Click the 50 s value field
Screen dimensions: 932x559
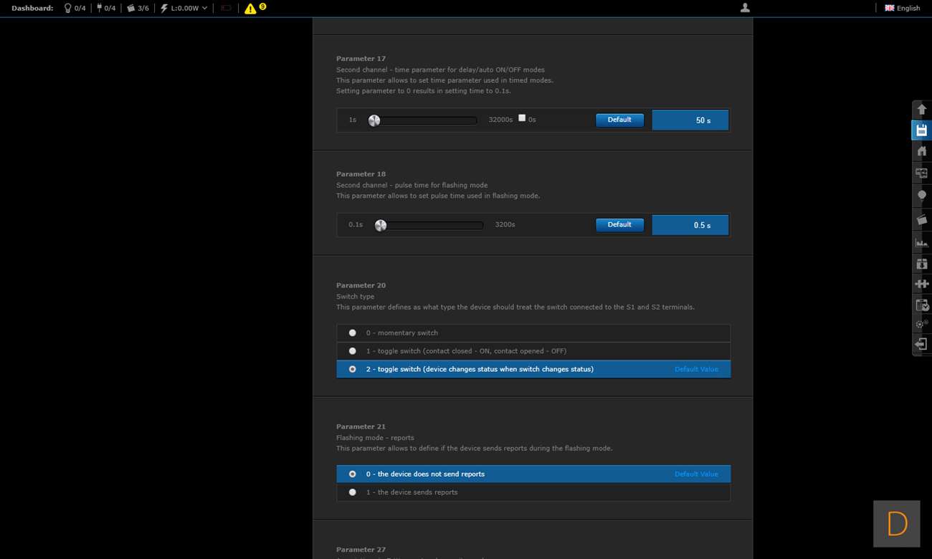click(690, 120)
